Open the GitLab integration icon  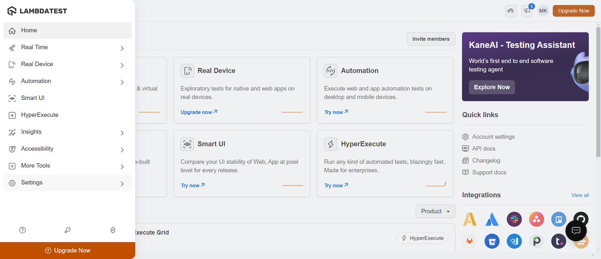pos(470,241)
